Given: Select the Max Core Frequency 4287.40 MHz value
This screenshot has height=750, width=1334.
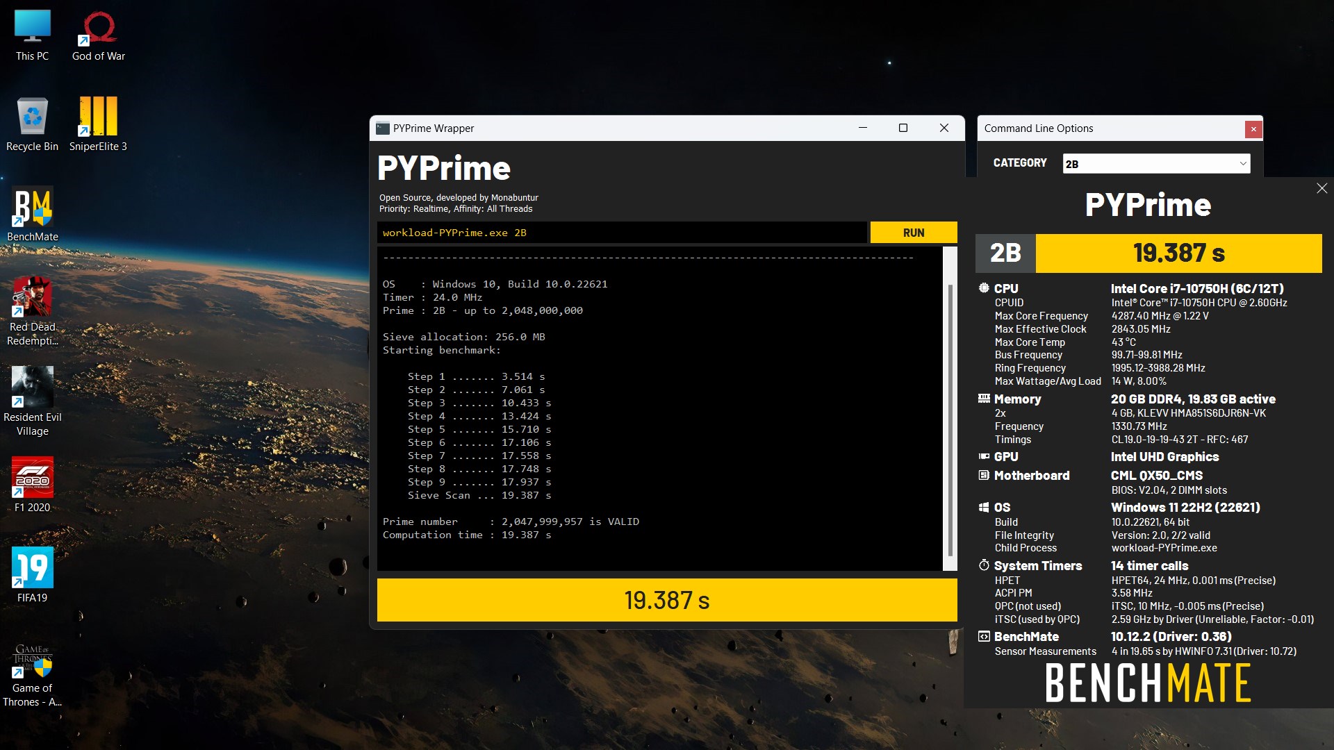Looking at the screenshot, I should coord(1160,316).
